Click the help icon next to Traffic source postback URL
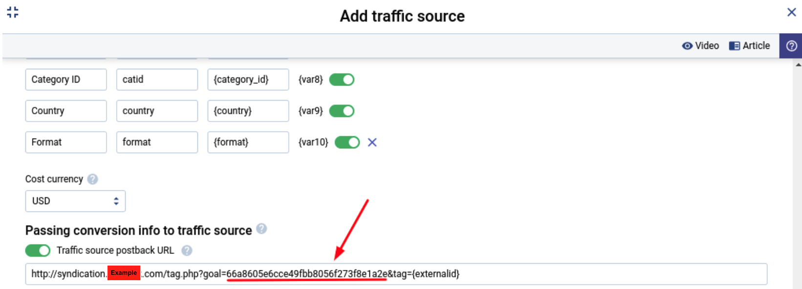802x289 pixels. (x=187, y=250)
